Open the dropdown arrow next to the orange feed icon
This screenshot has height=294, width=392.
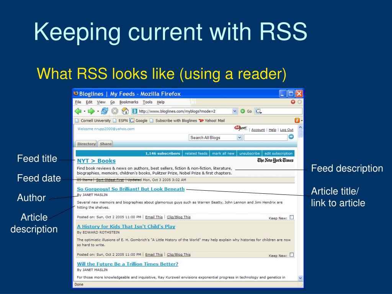[x=302, y=121]
